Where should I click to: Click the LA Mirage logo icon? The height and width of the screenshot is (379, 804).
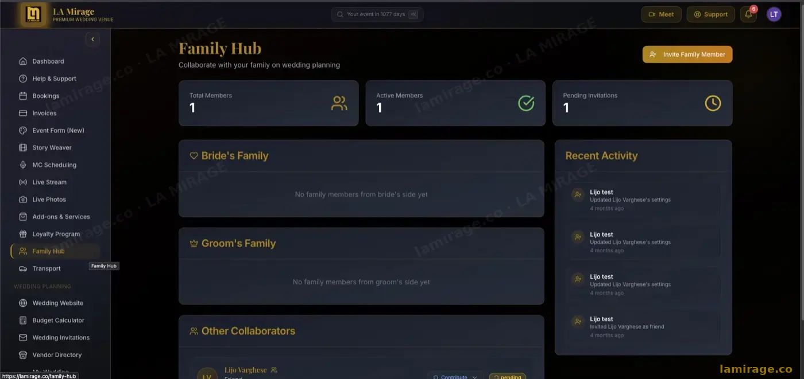point(34,14)
